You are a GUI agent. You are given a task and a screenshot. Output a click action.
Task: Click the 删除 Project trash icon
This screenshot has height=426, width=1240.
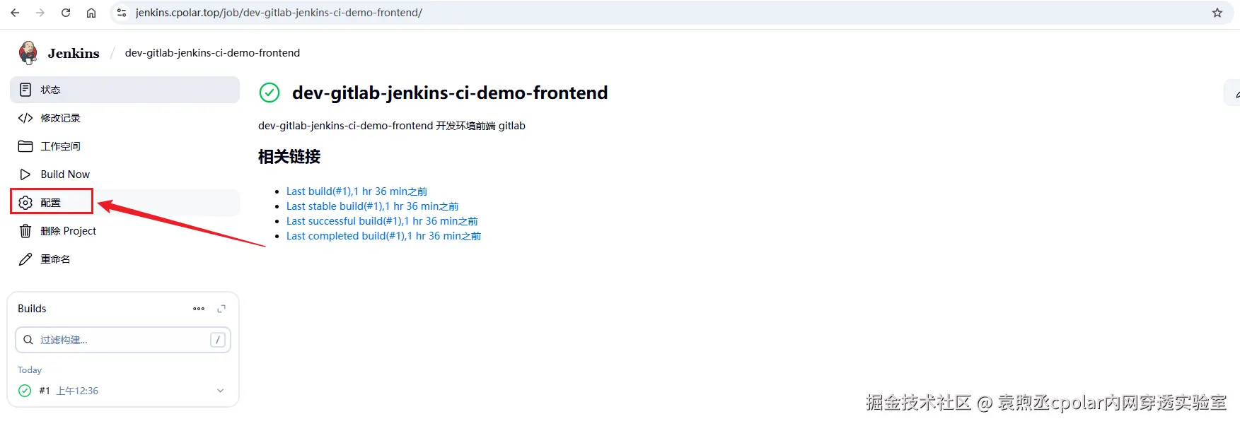coord(25,231)
